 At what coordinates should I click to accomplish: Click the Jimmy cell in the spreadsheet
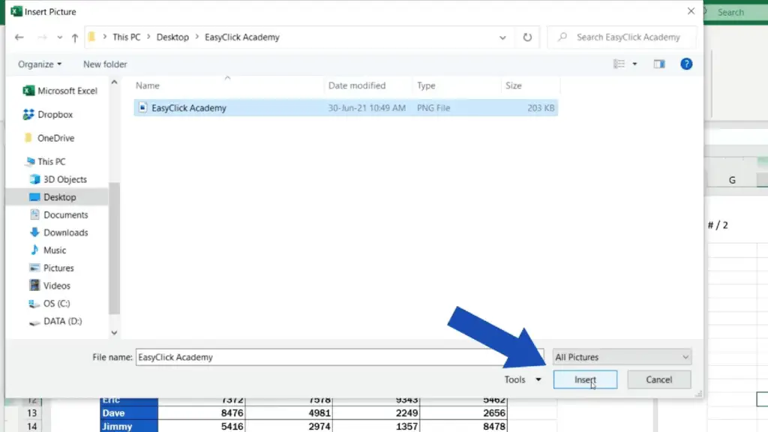point(129,426)
